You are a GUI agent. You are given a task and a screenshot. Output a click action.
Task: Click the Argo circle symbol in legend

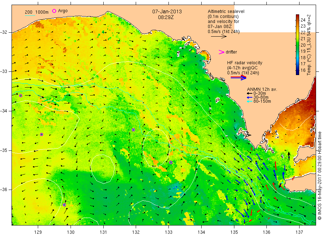(54, 11)
